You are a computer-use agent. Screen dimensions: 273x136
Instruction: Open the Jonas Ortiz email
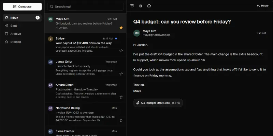click(85, 67)
